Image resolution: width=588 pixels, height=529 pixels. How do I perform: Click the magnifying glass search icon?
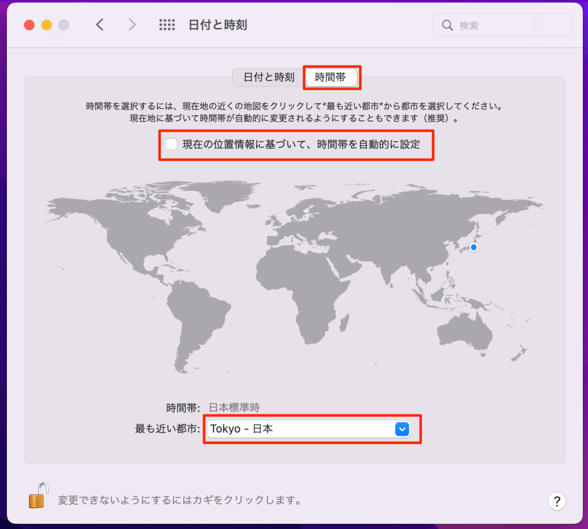tap(448, 25)
